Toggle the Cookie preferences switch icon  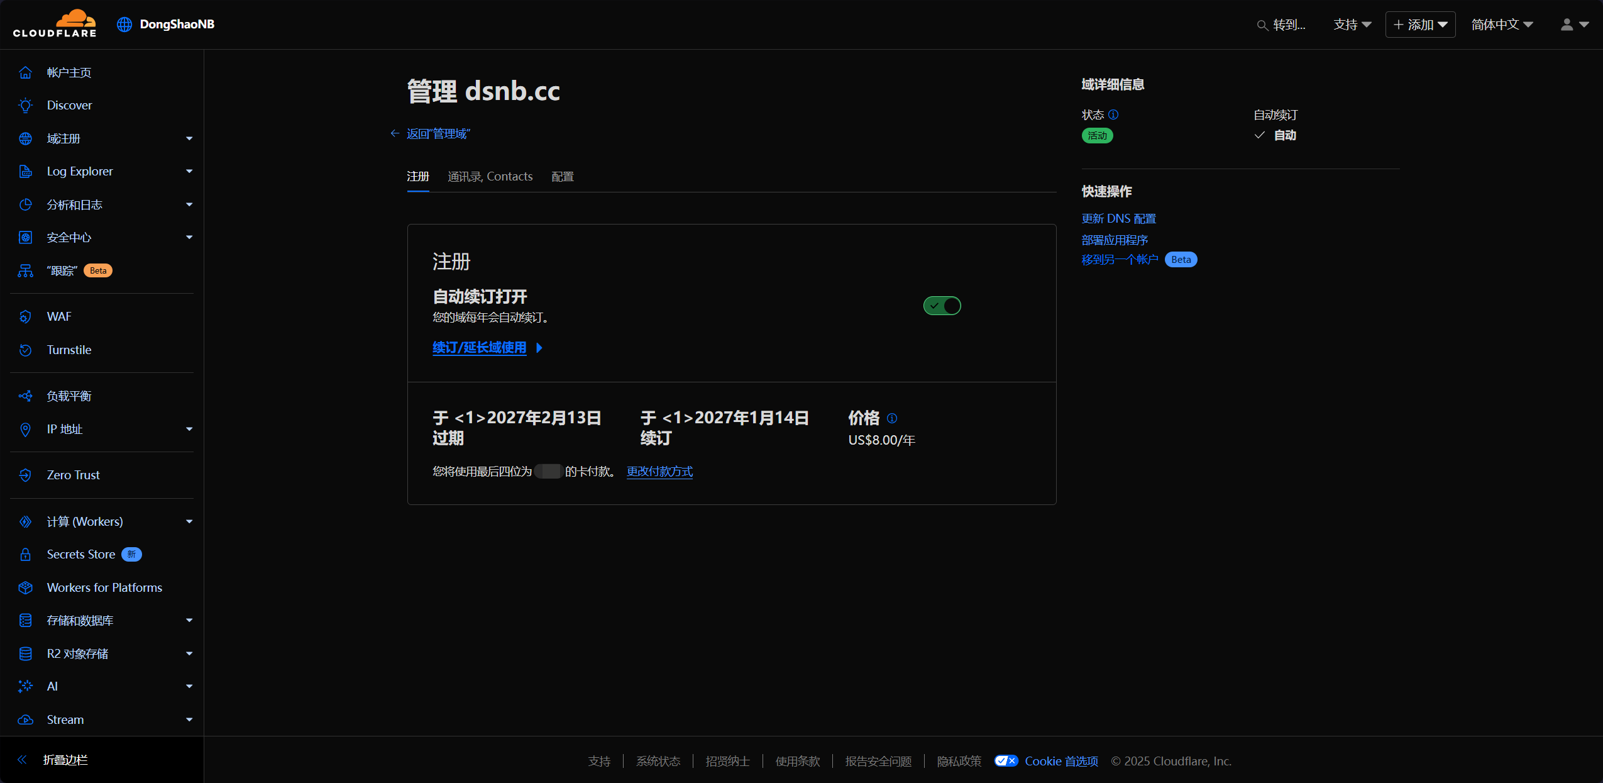pyautogui.click(x=1006, y=761)
